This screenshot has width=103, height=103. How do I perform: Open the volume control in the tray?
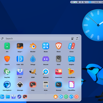[x=78, y=2]
